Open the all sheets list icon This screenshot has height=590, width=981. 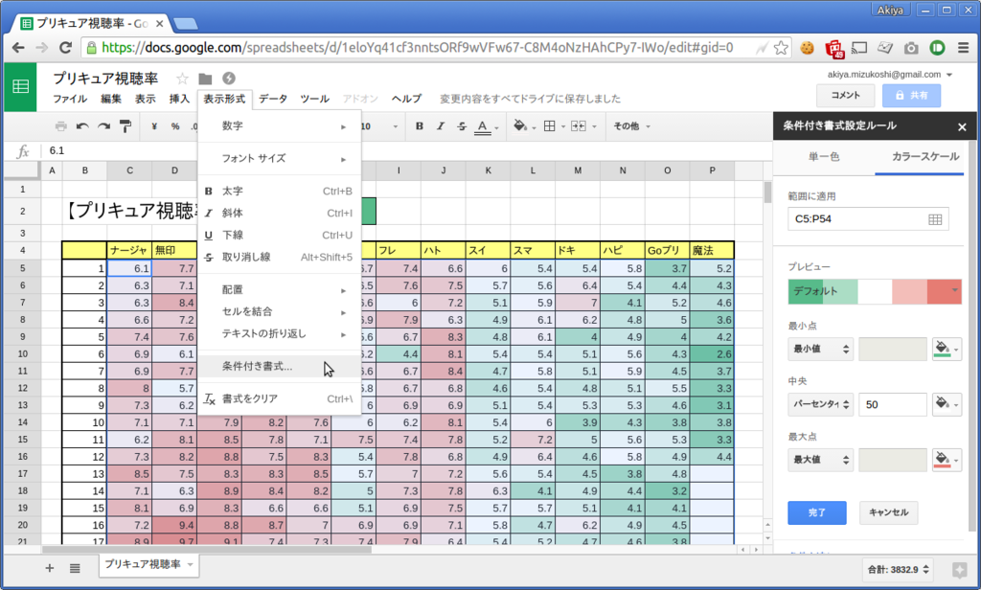point(75,568)
